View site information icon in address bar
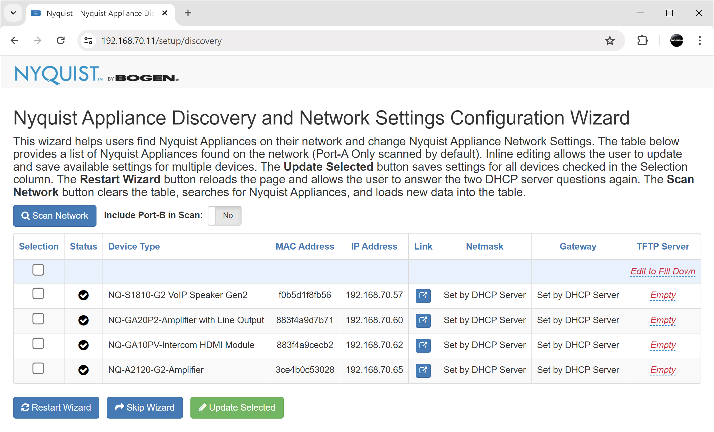714x432 pixels. pos(88,41)
